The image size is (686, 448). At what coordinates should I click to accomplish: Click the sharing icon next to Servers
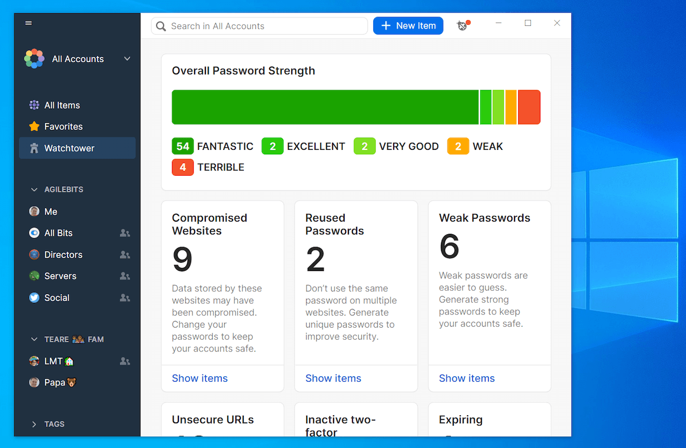[125, 275]
